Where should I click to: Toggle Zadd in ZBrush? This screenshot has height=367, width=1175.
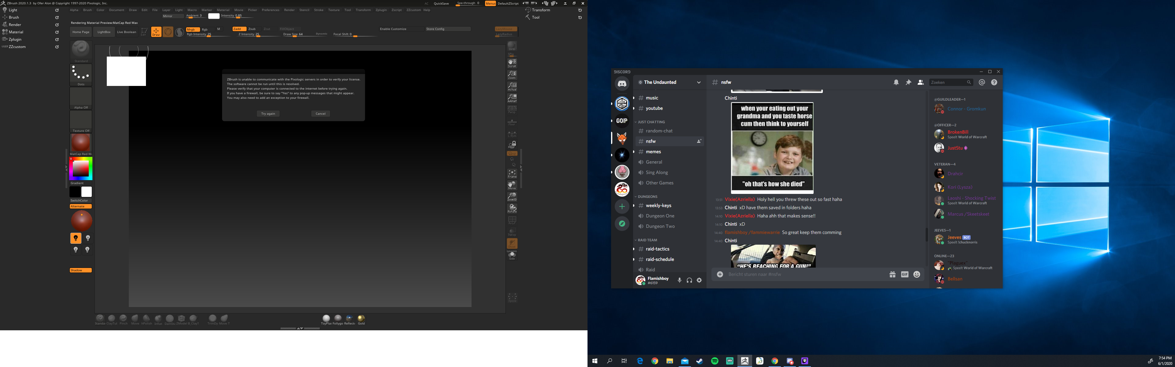239,29
